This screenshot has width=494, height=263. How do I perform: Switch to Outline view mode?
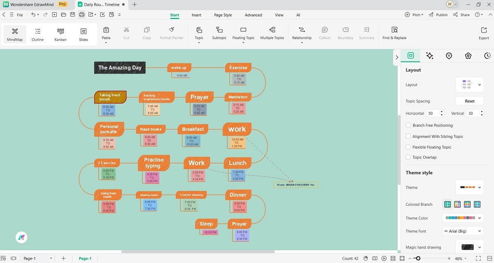pyautogui.click(x=37, y=34)
